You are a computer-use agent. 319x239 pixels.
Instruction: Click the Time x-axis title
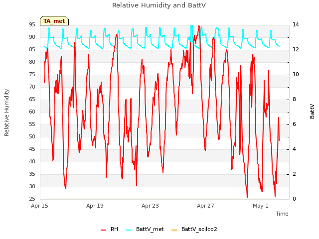pyautogui.click(x=282, y=214)
